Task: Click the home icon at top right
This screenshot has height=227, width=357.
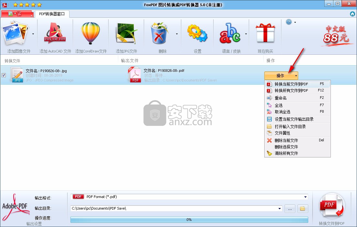Action: pos(352,14)
